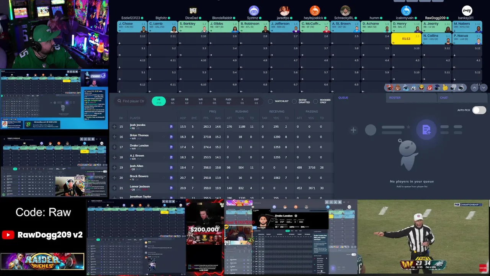Image resolution: width=490 pixels, height=276 pixels.
Task: Filter players by WR position
Action: point(201,101)
